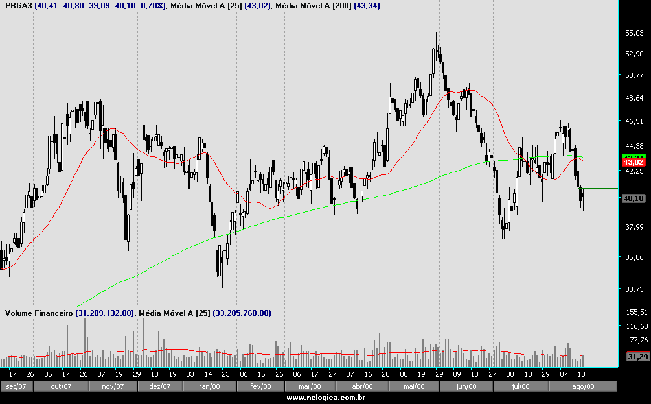This screenshot has height=404, width=651.
Task: Click the 39,09 value in chart header
Action: click(x=100, y=6)
